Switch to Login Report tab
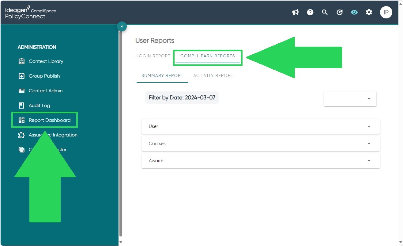Screen dimensions: 403x246 point(153,56)
